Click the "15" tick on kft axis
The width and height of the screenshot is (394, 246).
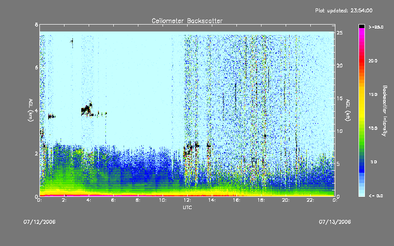[340, 98]
